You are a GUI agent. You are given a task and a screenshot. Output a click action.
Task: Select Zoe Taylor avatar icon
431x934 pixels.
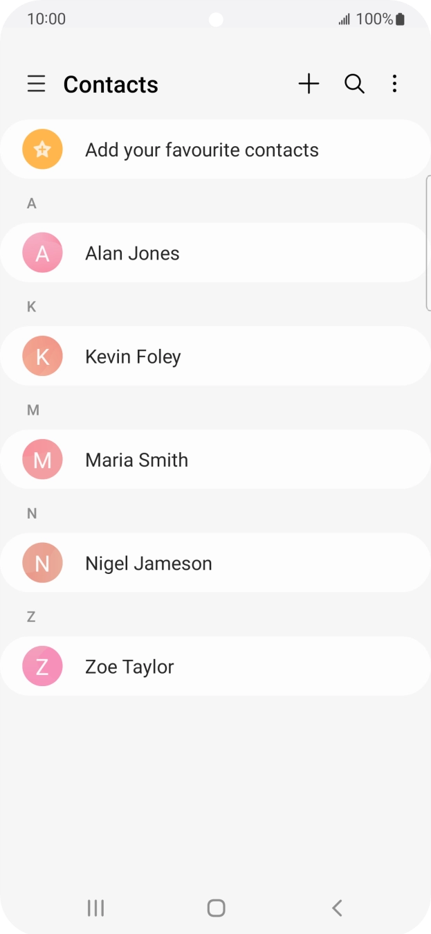point(42,666)
